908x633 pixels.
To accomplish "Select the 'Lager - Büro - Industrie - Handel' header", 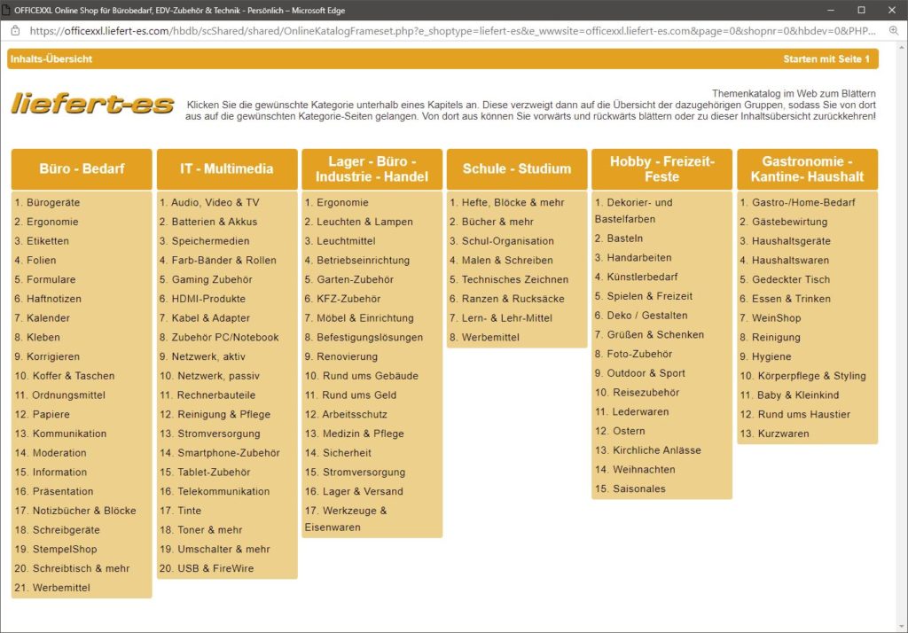I will (x=372, y=168).
